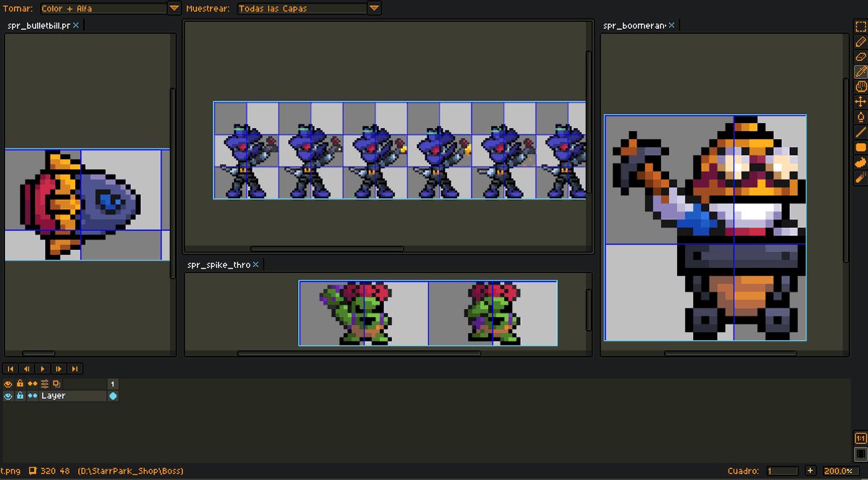868x480 pixels.
Task: Open the Tomar Color + Alfa dropdown
Action: pyautogui.click(x=103, y=9)
